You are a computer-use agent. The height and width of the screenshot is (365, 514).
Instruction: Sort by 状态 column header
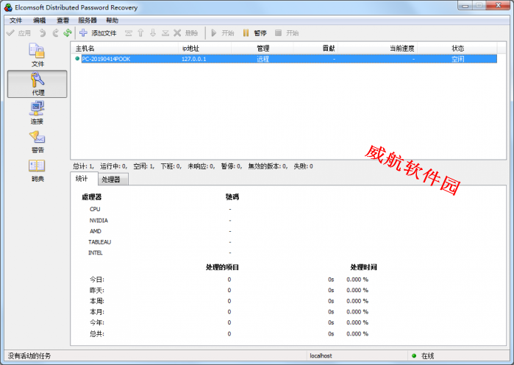pos(457,49)
